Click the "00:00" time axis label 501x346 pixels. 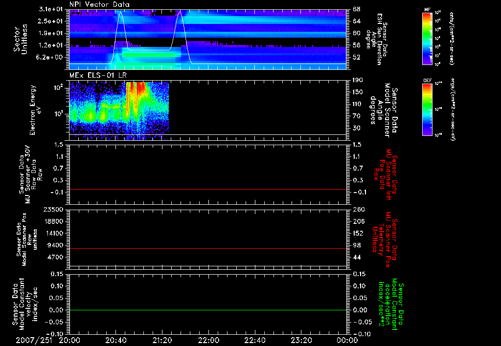click(347, 340)
